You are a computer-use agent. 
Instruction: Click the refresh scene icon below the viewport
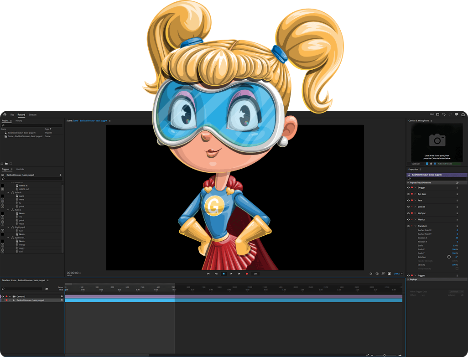[370, 274]
